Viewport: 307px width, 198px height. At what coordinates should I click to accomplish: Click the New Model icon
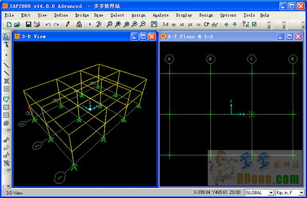[9, 24]
